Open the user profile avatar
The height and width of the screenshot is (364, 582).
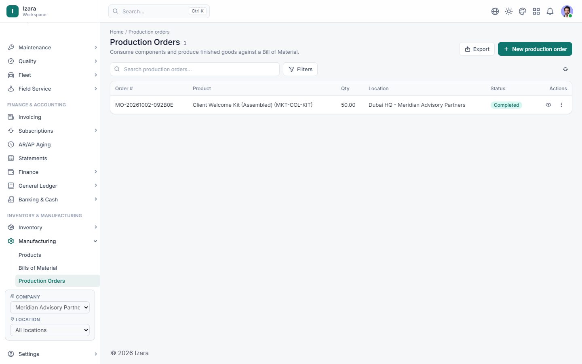[x=567, y=11]
